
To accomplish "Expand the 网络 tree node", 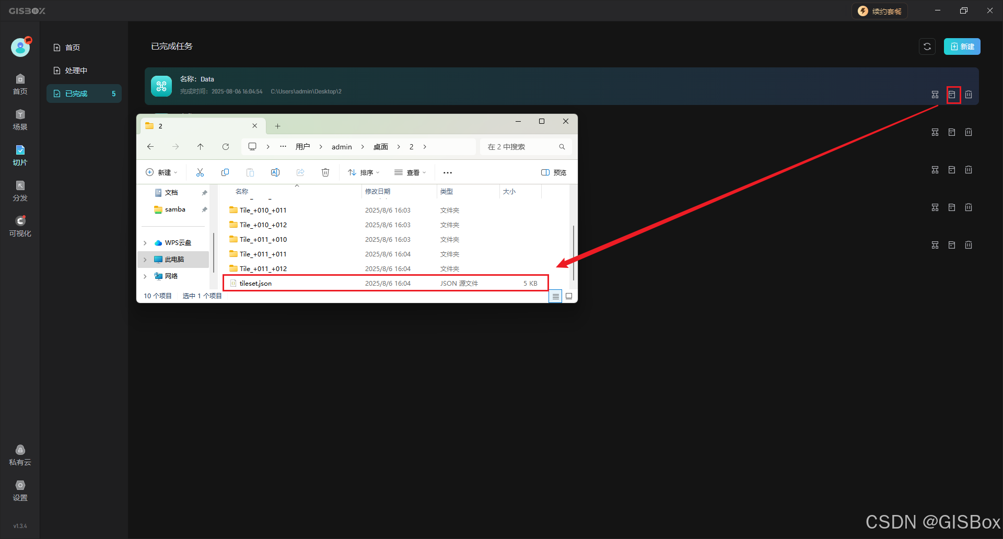I will [145, 276].
